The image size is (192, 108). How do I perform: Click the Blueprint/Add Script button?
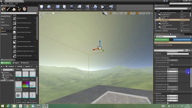(x=182, y=40)
